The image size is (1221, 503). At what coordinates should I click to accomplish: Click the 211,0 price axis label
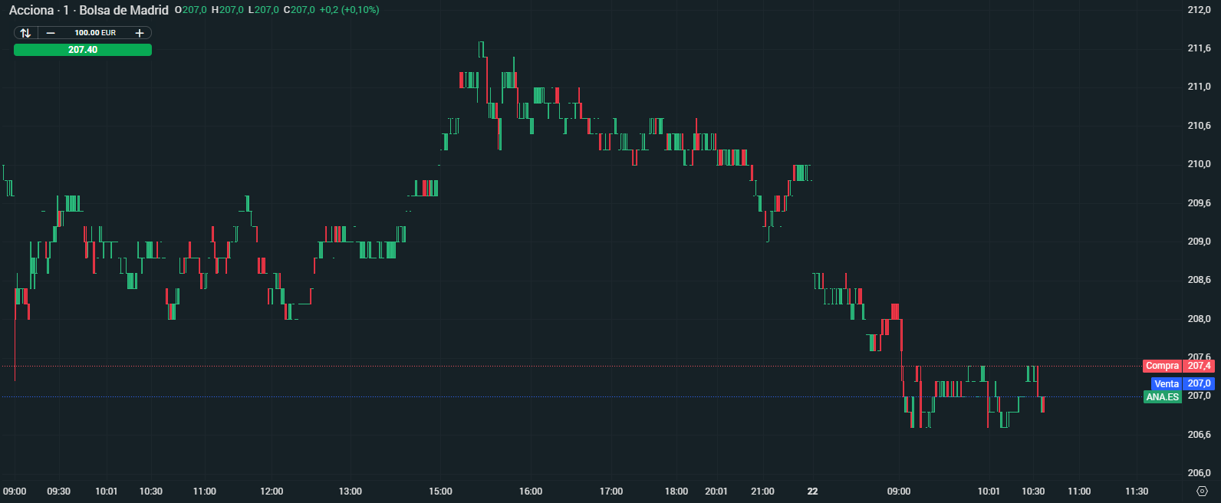[1199, 87]
